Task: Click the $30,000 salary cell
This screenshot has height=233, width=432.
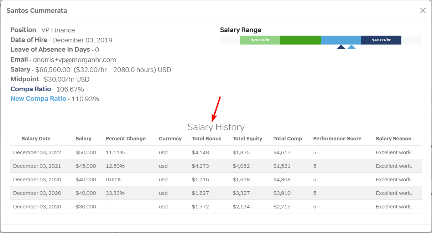Action: pos(86,207)
